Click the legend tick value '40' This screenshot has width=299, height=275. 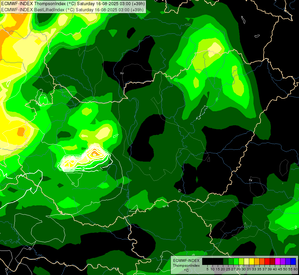[275, 269]
